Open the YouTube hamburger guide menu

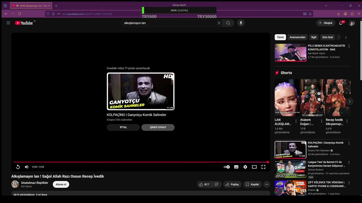click(x=8, y=23)
